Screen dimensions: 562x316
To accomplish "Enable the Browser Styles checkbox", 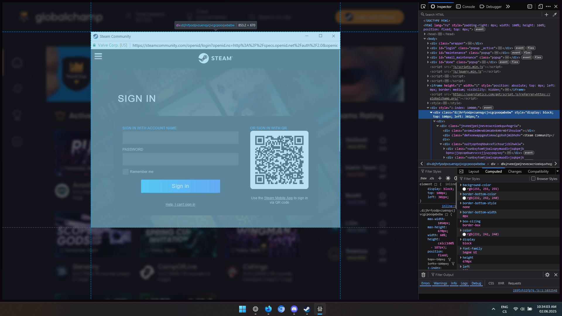I will (x=533, y=178).
